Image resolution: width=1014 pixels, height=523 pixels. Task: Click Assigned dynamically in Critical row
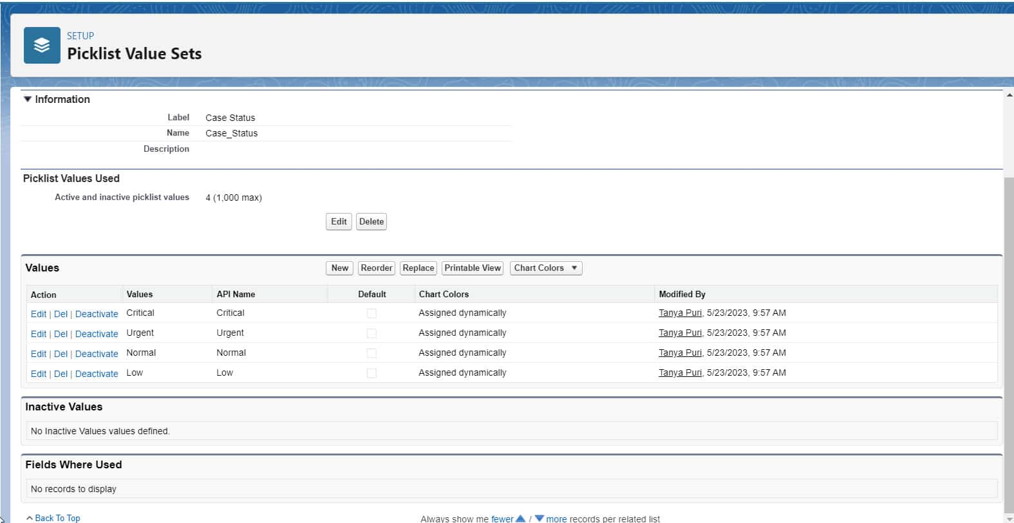[x=462, y=313]
